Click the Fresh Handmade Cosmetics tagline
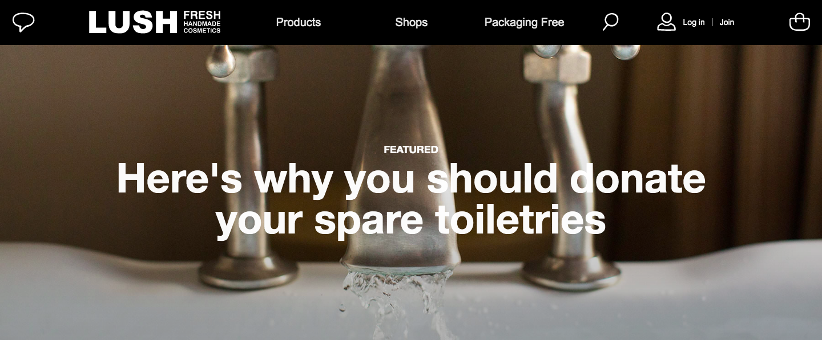Screen dimensions: 822x340 tap(202, 22)
